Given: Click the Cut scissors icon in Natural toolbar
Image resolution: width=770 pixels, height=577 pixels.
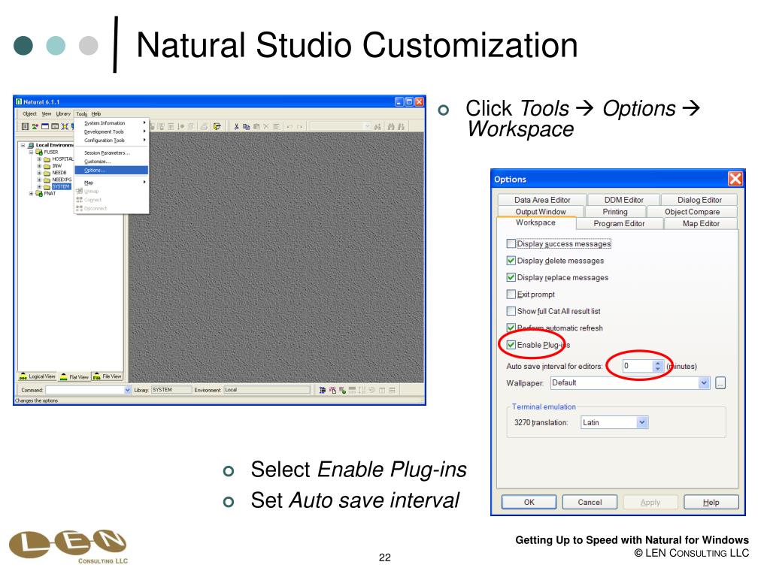Looking at the screenshot, I should click(x=236, y=126).
